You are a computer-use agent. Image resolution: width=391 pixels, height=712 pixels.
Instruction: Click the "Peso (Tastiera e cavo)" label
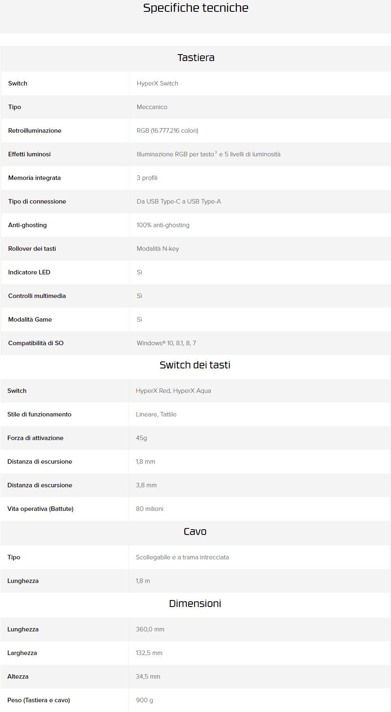pos(39,700)
